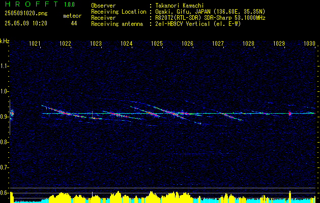Click frequency axis label 1.0

pos(4,91)
